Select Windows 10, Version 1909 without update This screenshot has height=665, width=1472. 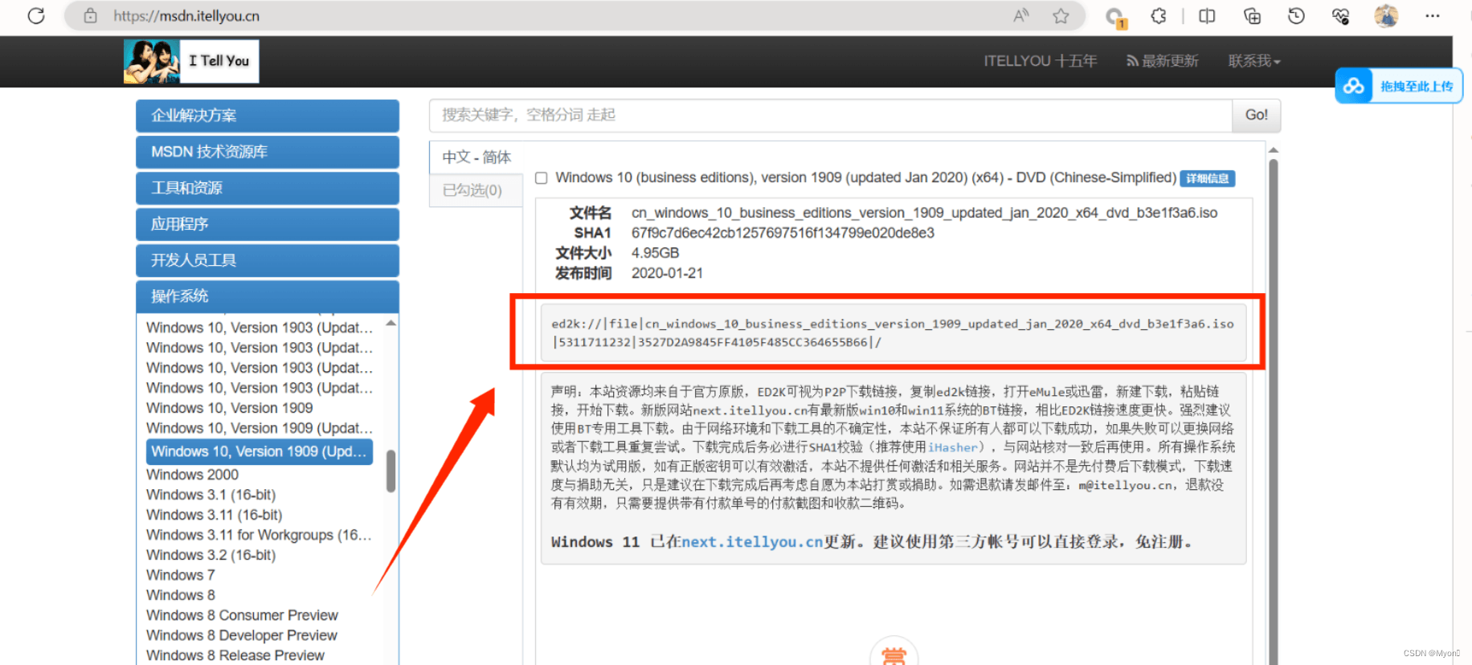pyautogui.click(x=230, y=408)
